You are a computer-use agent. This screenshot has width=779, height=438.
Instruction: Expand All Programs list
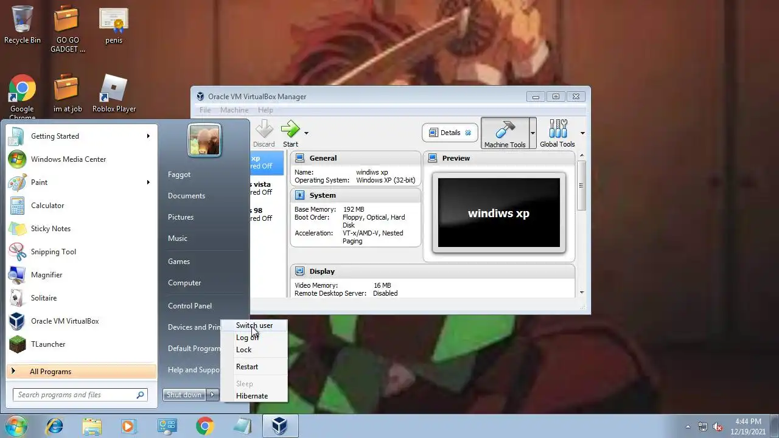(x=81, y=372)
